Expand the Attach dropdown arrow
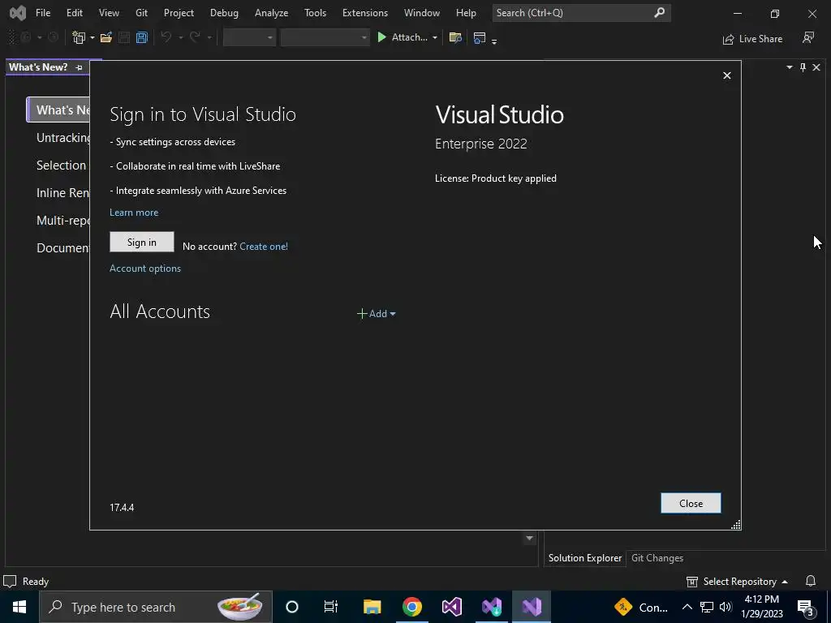Screen dimensions: 831x623 pyautogui.click(x=435, y=37)
